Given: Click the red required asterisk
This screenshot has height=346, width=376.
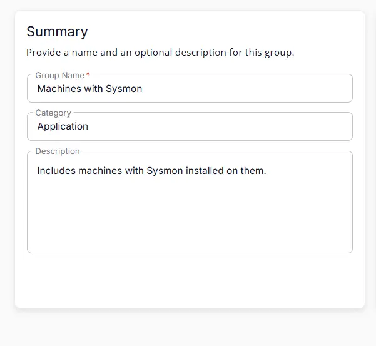Looking at the screenshot, I should 88,75.
